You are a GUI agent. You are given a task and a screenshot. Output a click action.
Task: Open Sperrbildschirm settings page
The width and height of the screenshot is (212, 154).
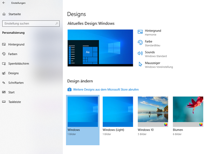[19, 63]
